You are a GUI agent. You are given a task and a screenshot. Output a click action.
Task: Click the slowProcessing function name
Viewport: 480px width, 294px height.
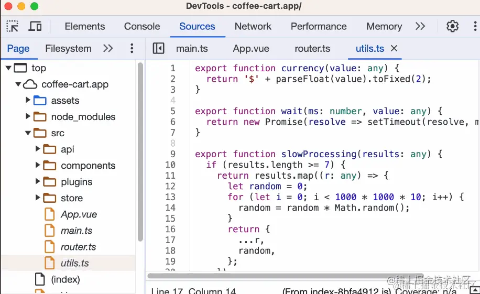(319, 154)
